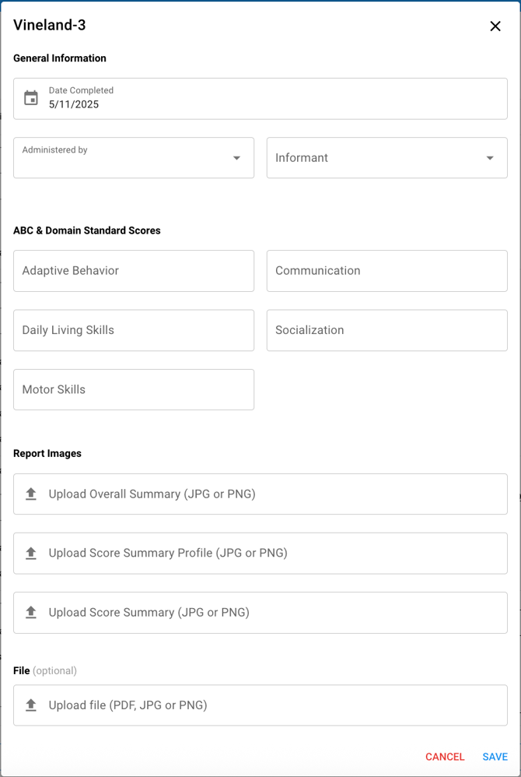The width and height of the screenshot is (521, 777).
Task: Click the upload icon for Score Summary
Action: pos(31,612)
